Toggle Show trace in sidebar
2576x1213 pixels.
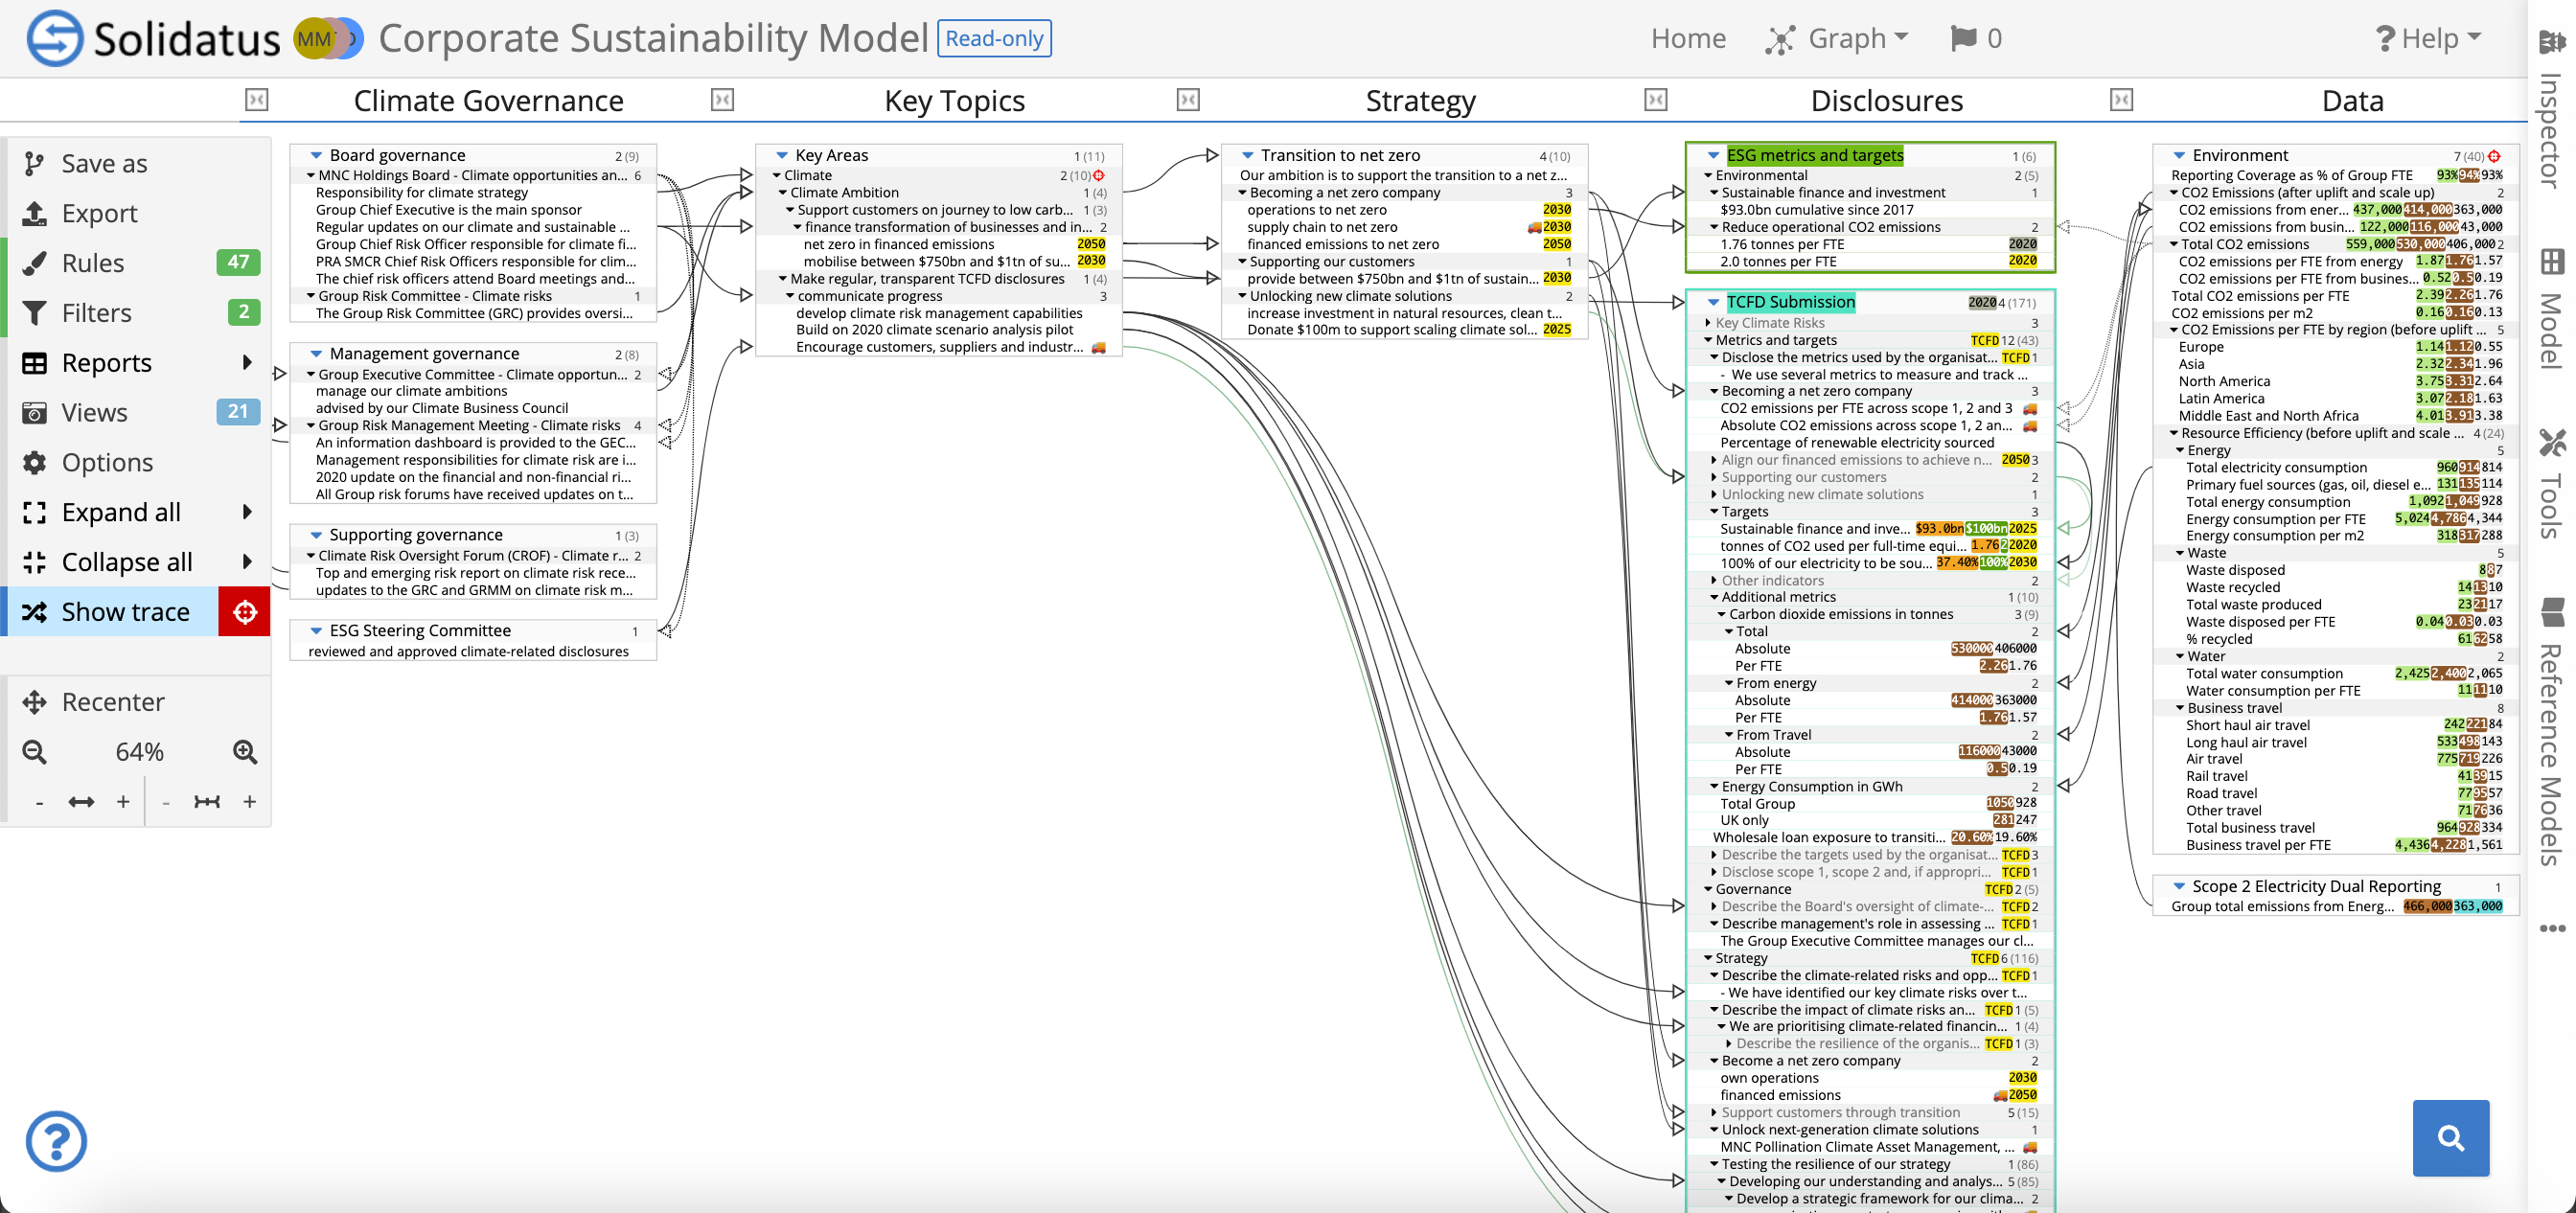(x=125, y=612)
